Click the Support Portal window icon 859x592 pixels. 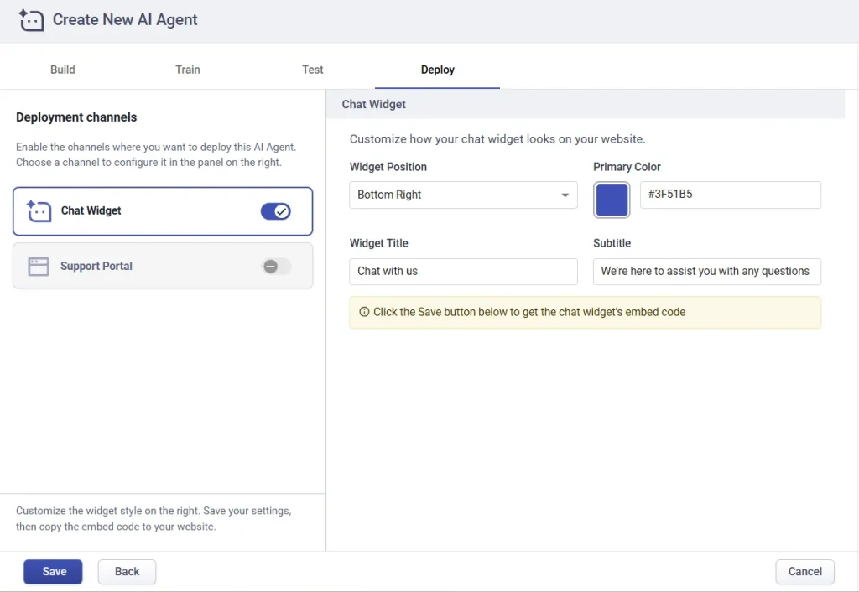[39, 267]
